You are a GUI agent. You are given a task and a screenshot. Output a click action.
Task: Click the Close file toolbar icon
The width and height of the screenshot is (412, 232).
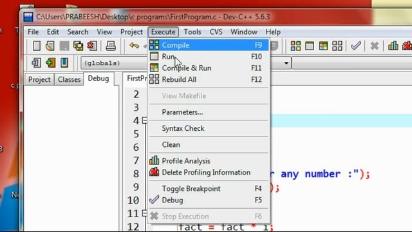tap(92, 46)
